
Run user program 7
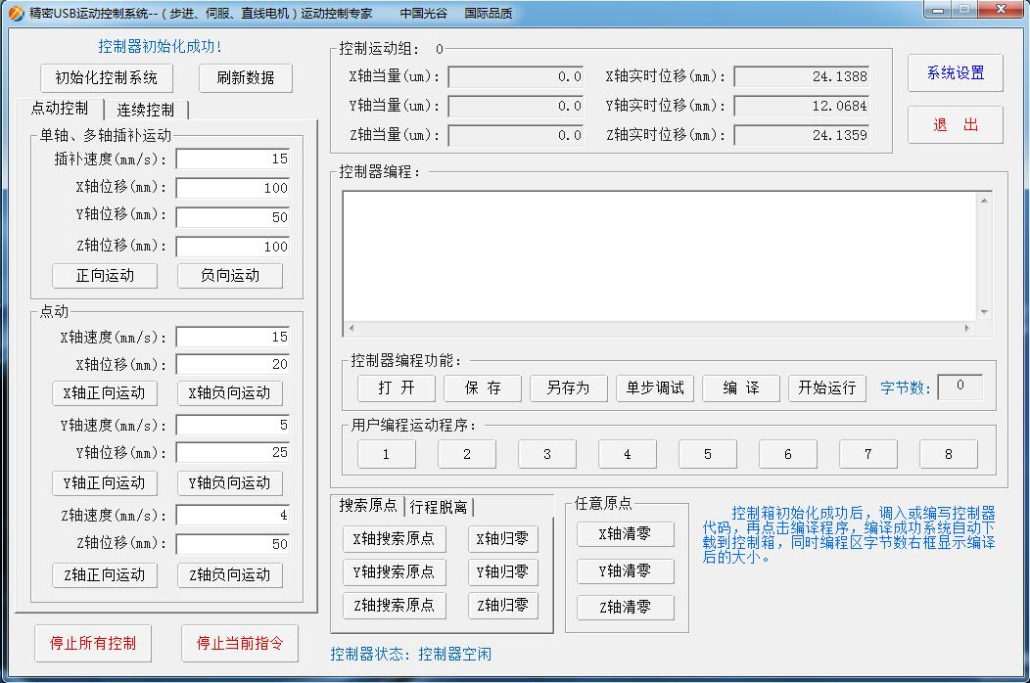(x=868, y=454)
